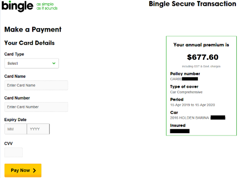Click the bingle logo
This screenshot has height=178, width=241.
(x=17, y=6)
